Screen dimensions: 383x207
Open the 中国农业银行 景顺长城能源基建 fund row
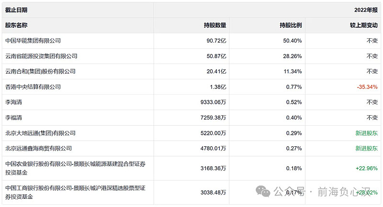coord(75,168)
